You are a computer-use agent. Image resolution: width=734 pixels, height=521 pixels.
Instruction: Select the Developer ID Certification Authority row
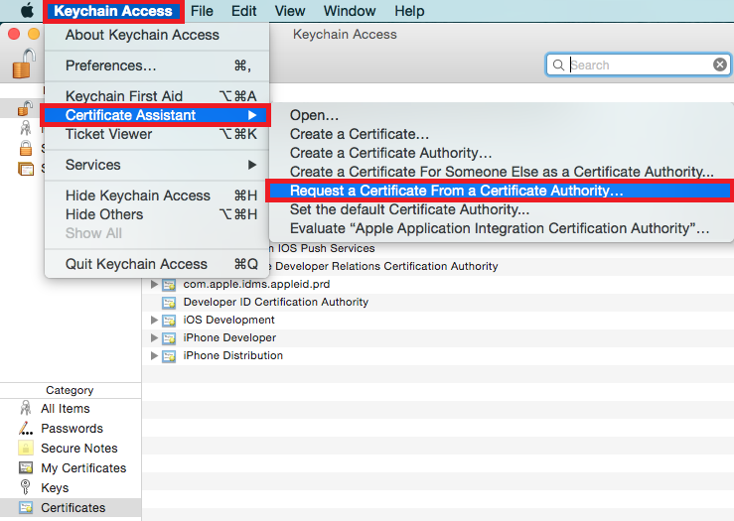coord(438,302)
